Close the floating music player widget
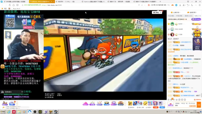 click(x=22, y=92)
